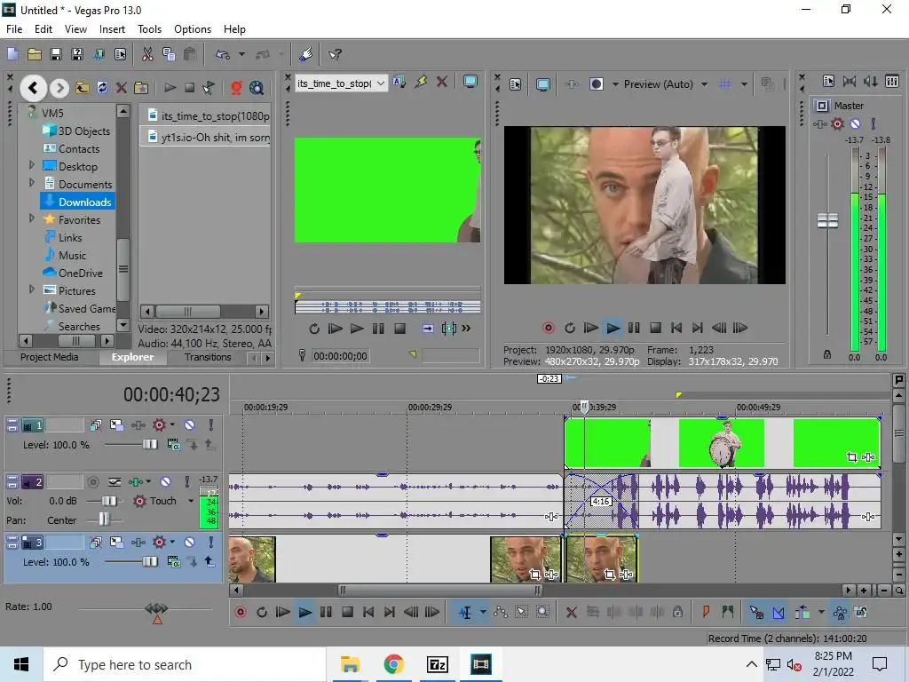909x682 pixels.
Task: Open the Touch automation mode dropdown
Action: [x=191, y=501]
